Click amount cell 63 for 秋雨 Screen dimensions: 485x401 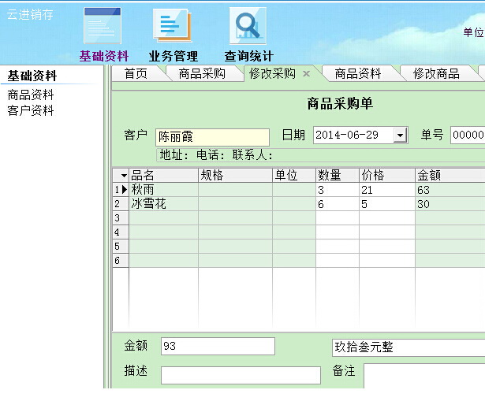pos(450,189)
